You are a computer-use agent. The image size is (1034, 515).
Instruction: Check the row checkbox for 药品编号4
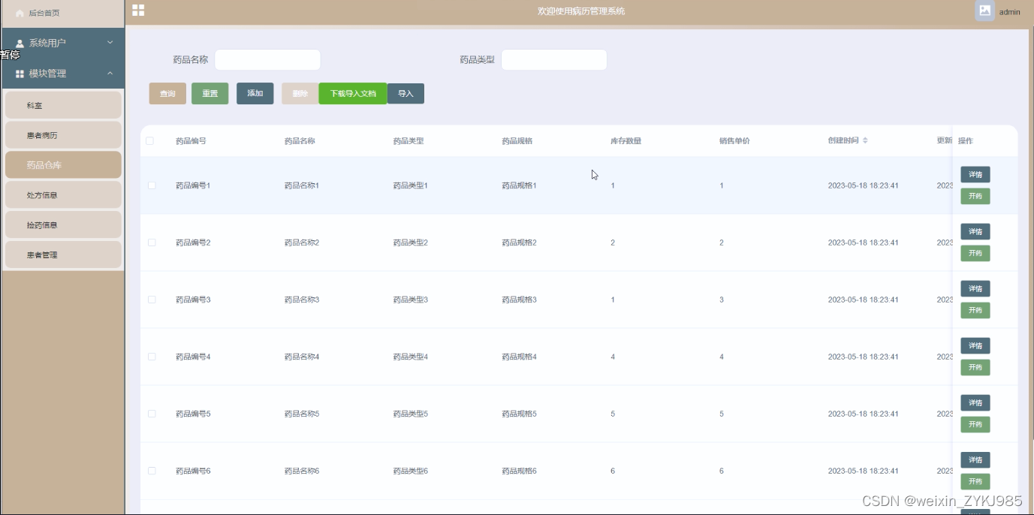tap(152, 356)
